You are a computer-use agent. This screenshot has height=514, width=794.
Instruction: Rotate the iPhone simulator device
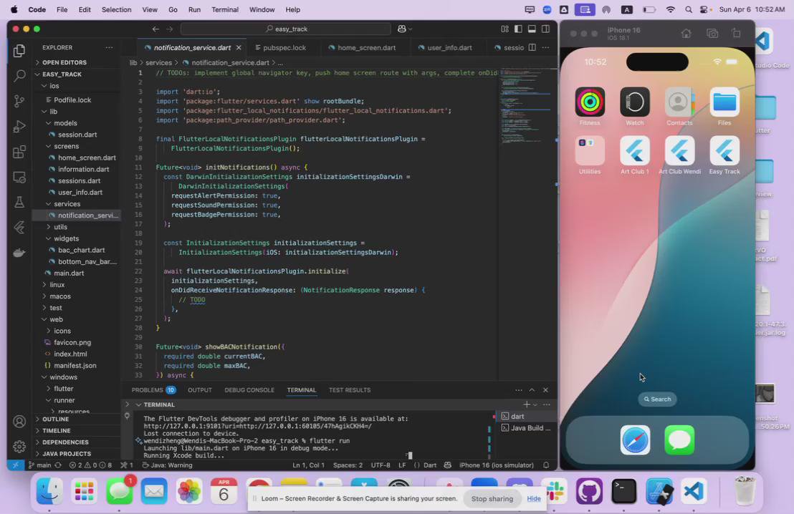(736, 34)
